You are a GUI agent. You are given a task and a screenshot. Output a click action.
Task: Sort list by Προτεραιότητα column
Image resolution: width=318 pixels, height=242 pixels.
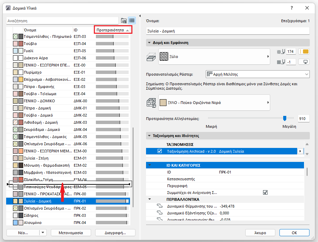click(113, 30)
